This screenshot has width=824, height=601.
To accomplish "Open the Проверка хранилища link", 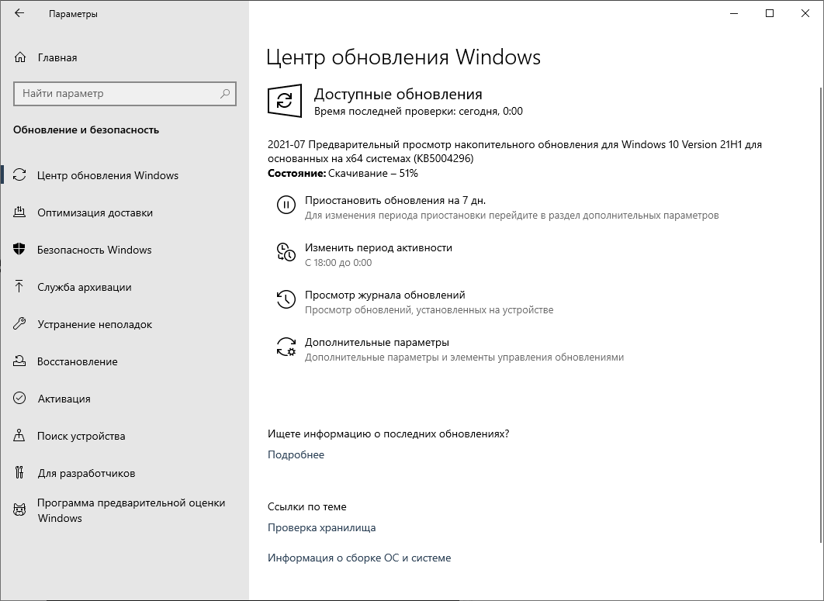I will tap(321, 527).
